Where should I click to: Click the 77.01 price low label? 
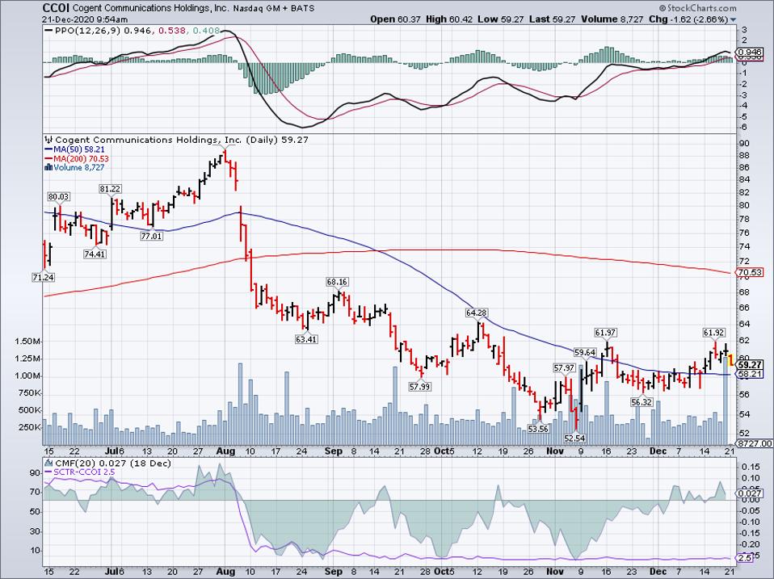tap(152, 237)
